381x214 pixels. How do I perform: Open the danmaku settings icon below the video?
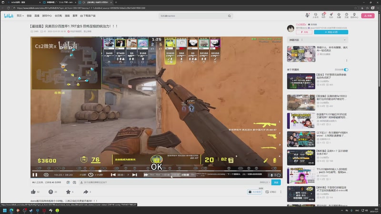[x=74, y=182]
